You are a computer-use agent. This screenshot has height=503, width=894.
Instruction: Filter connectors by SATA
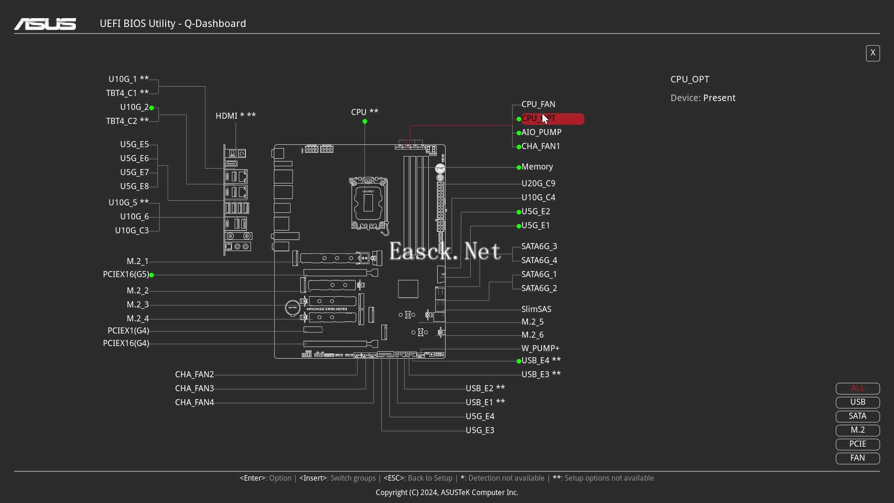858,416
